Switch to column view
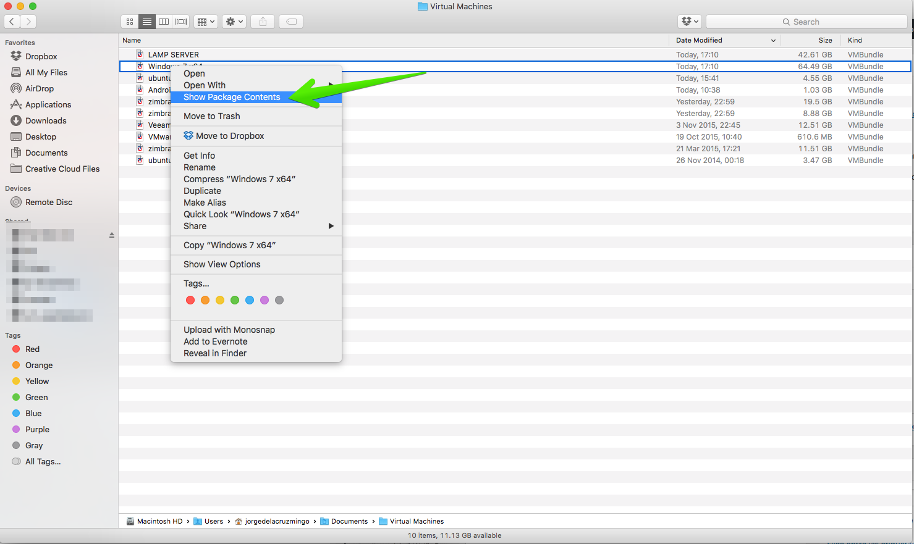Viewport: 914px width, 544px height. (x=164, y=22)
